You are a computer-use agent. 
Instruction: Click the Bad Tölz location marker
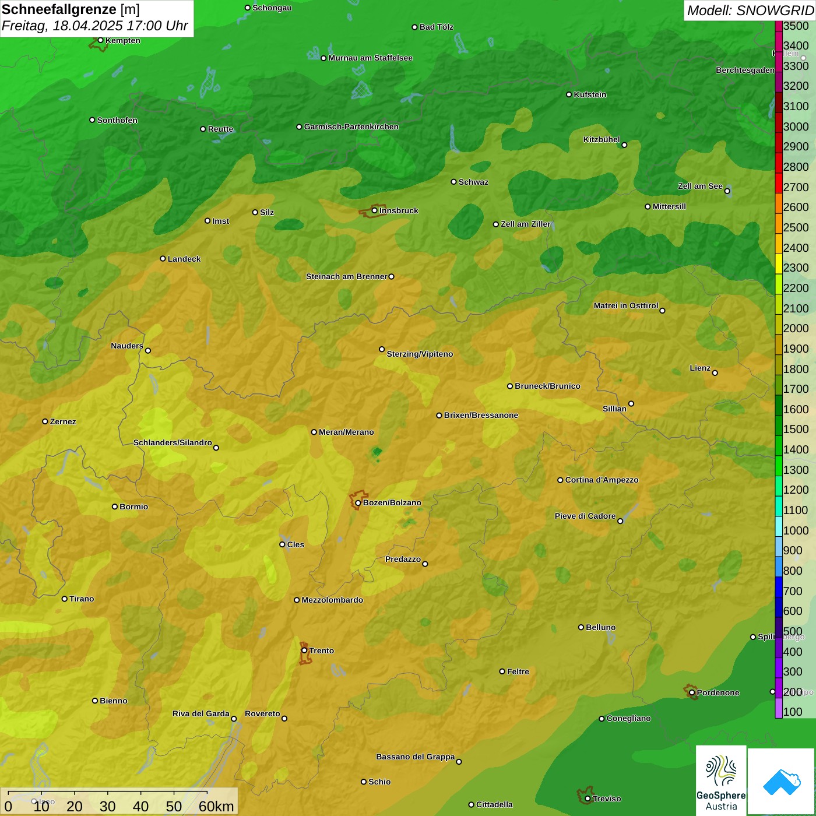tap(415, 27)
